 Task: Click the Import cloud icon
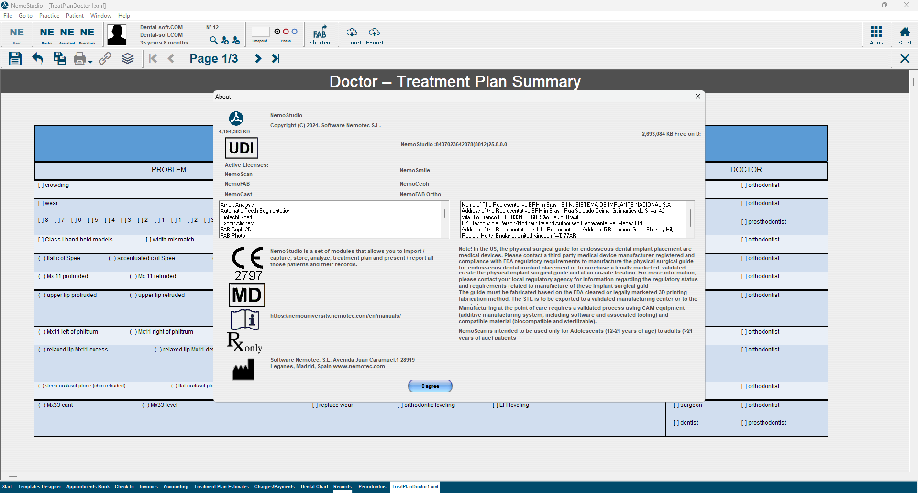(x=352, y=35)
